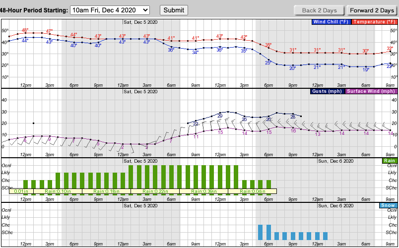
Task: Select the blue Snow legend label
Action: click(388, 205)
